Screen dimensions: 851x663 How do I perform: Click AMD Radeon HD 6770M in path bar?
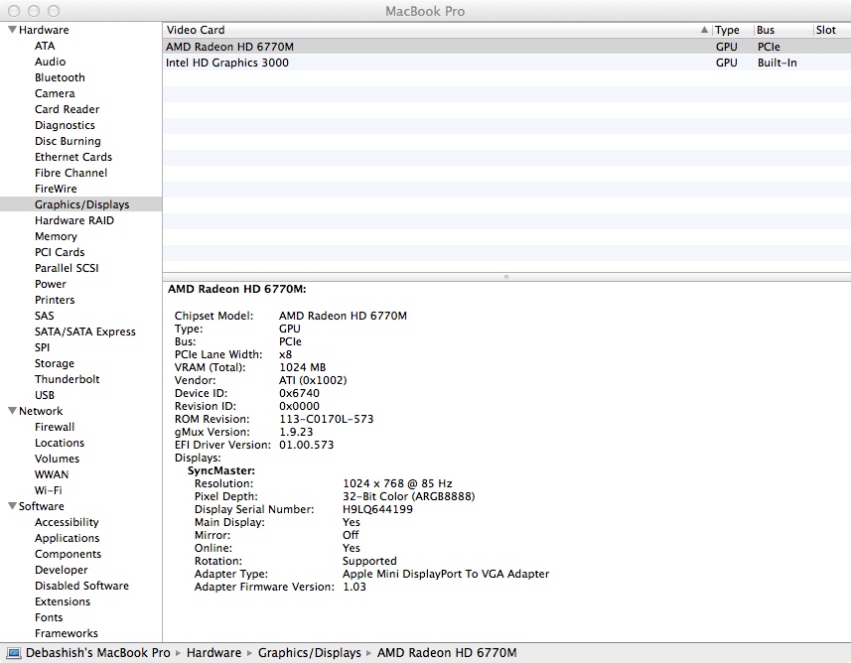447,653
